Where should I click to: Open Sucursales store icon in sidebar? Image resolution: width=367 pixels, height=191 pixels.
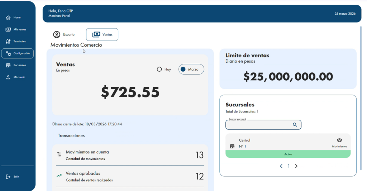8,65
